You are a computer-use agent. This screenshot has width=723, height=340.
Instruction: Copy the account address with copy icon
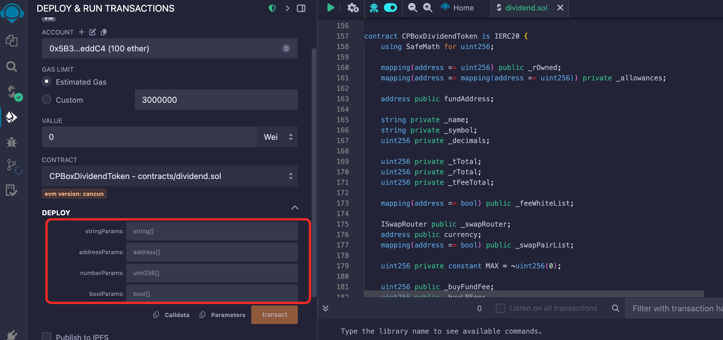click(x=104, y=32)
